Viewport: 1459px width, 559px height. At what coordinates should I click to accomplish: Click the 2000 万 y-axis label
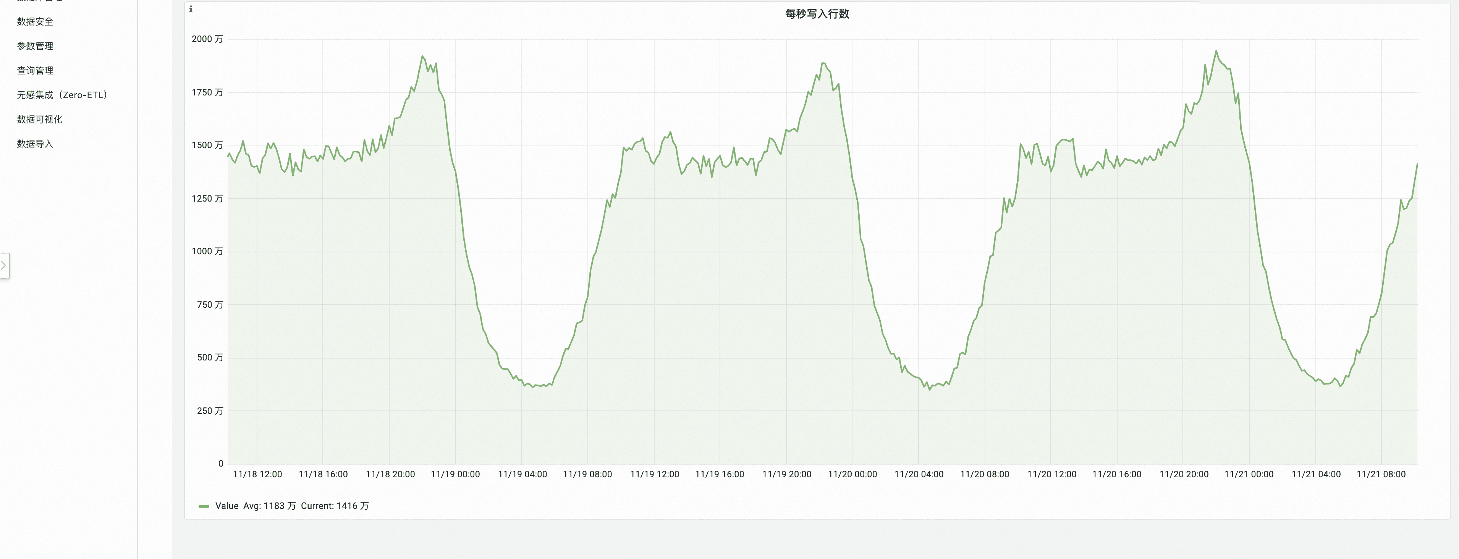pyautogui.click(x=207, y=39)
